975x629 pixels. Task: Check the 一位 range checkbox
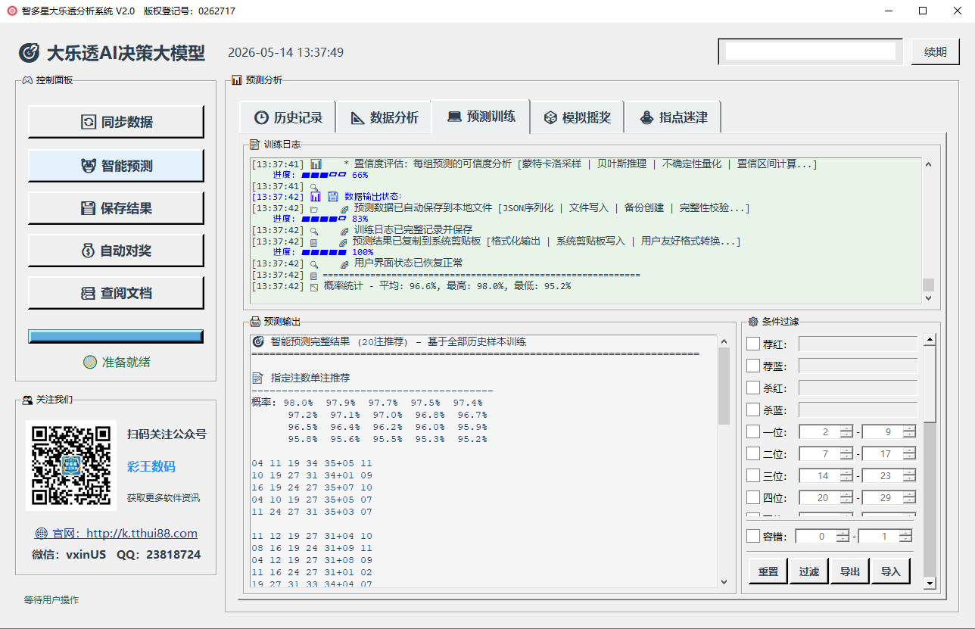pyautogui.click(x=753, y=431)
